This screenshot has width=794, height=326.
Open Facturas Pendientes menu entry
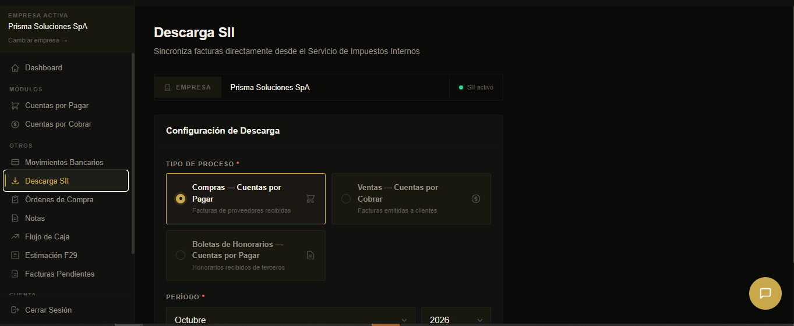pos(66,274)
